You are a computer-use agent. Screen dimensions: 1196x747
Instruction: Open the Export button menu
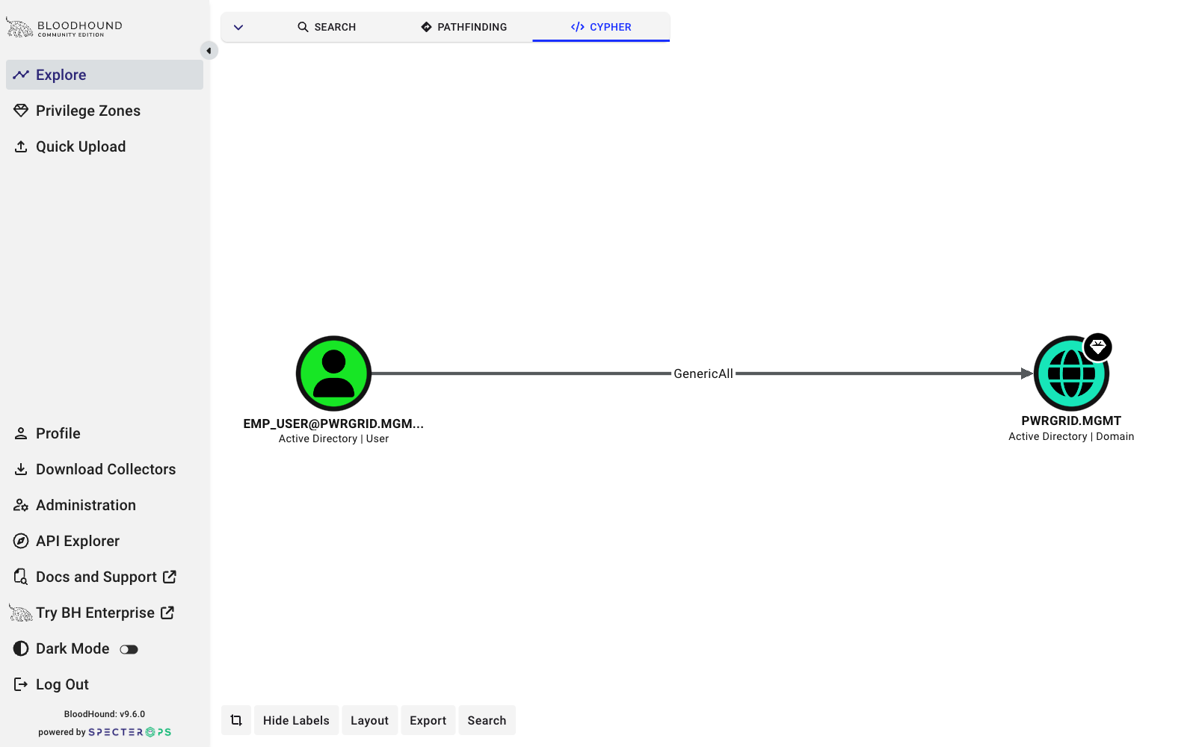point(428,720)
